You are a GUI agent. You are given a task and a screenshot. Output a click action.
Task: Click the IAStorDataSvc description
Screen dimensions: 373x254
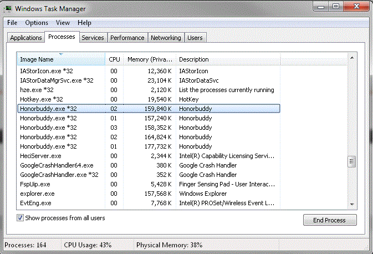[x=198, y=80]
